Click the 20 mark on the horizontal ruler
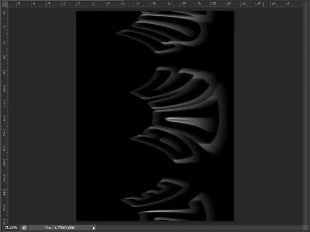 tap(229, 3)
